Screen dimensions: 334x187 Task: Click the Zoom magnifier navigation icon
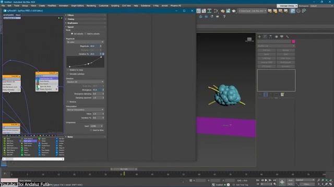pos(319,180)
